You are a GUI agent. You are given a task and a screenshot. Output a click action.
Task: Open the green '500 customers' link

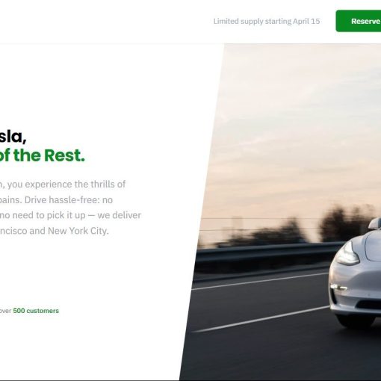36,311
